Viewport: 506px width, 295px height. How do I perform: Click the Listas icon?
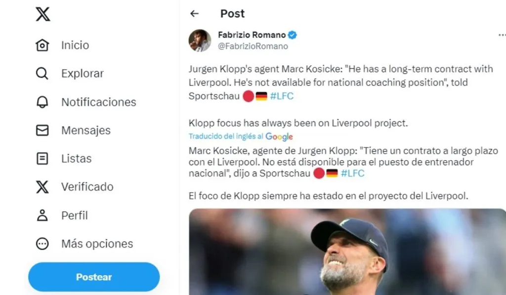click(x=42, y=159)
